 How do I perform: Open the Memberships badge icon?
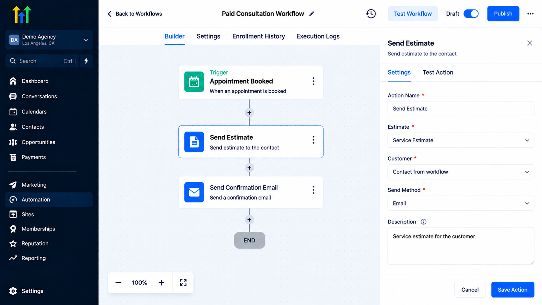click(13, 229)
